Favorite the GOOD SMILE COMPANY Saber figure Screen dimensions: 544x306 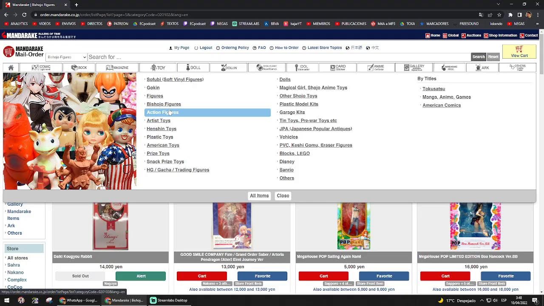tap(262, 276)
